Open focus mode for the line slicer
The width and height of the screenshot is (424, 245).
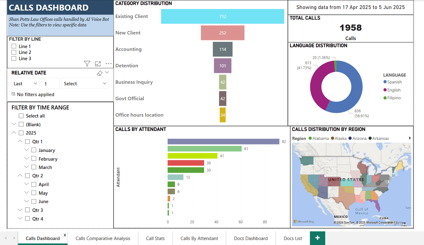pos(98,64)
